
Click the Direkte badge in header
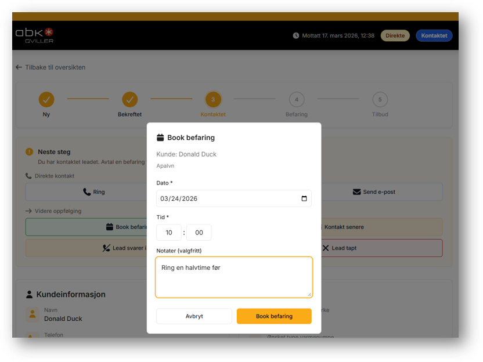(x=395, y=36)
